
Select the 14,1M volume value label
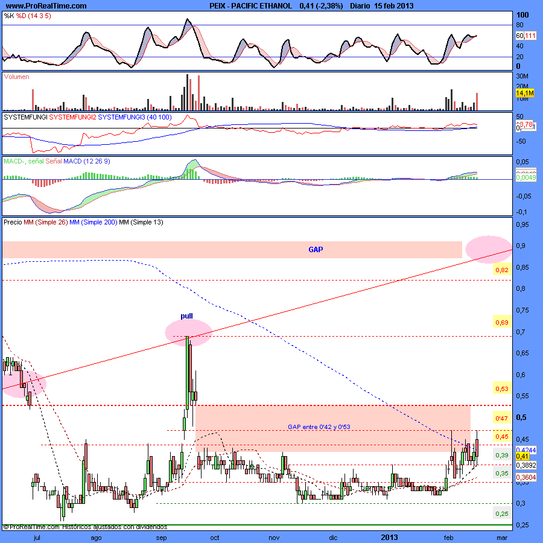click(x=524, y=93)
